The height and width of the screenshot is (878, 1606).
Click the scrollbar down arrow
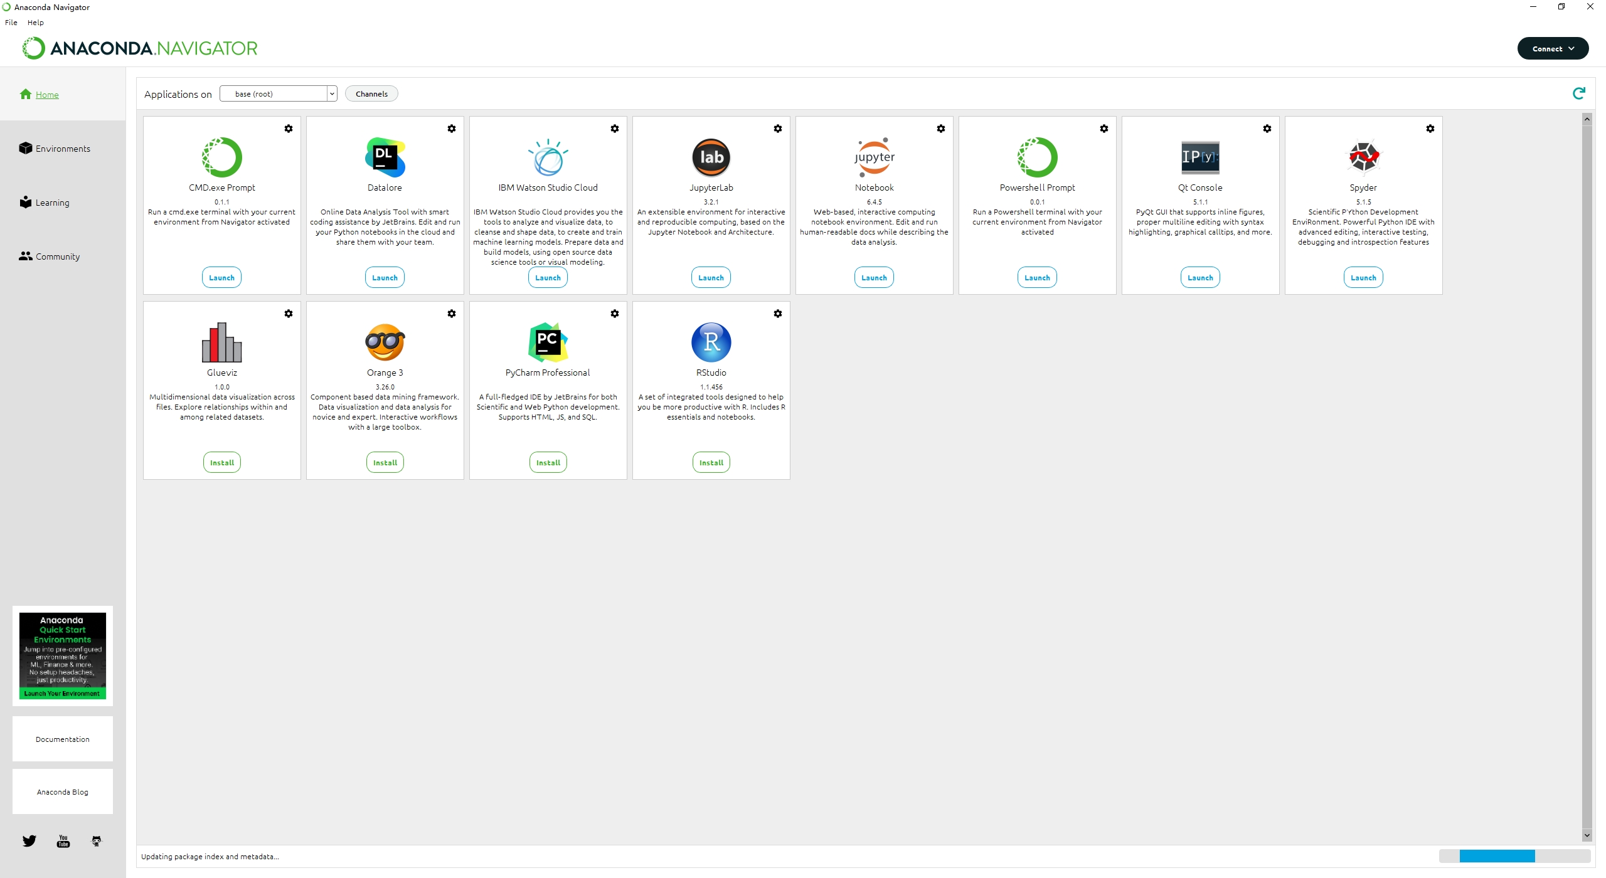[x=1587, y=835]
